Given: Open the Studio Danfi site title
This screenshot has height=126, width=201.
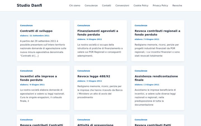Looking at the screenshot, I should tap(29, 5).
